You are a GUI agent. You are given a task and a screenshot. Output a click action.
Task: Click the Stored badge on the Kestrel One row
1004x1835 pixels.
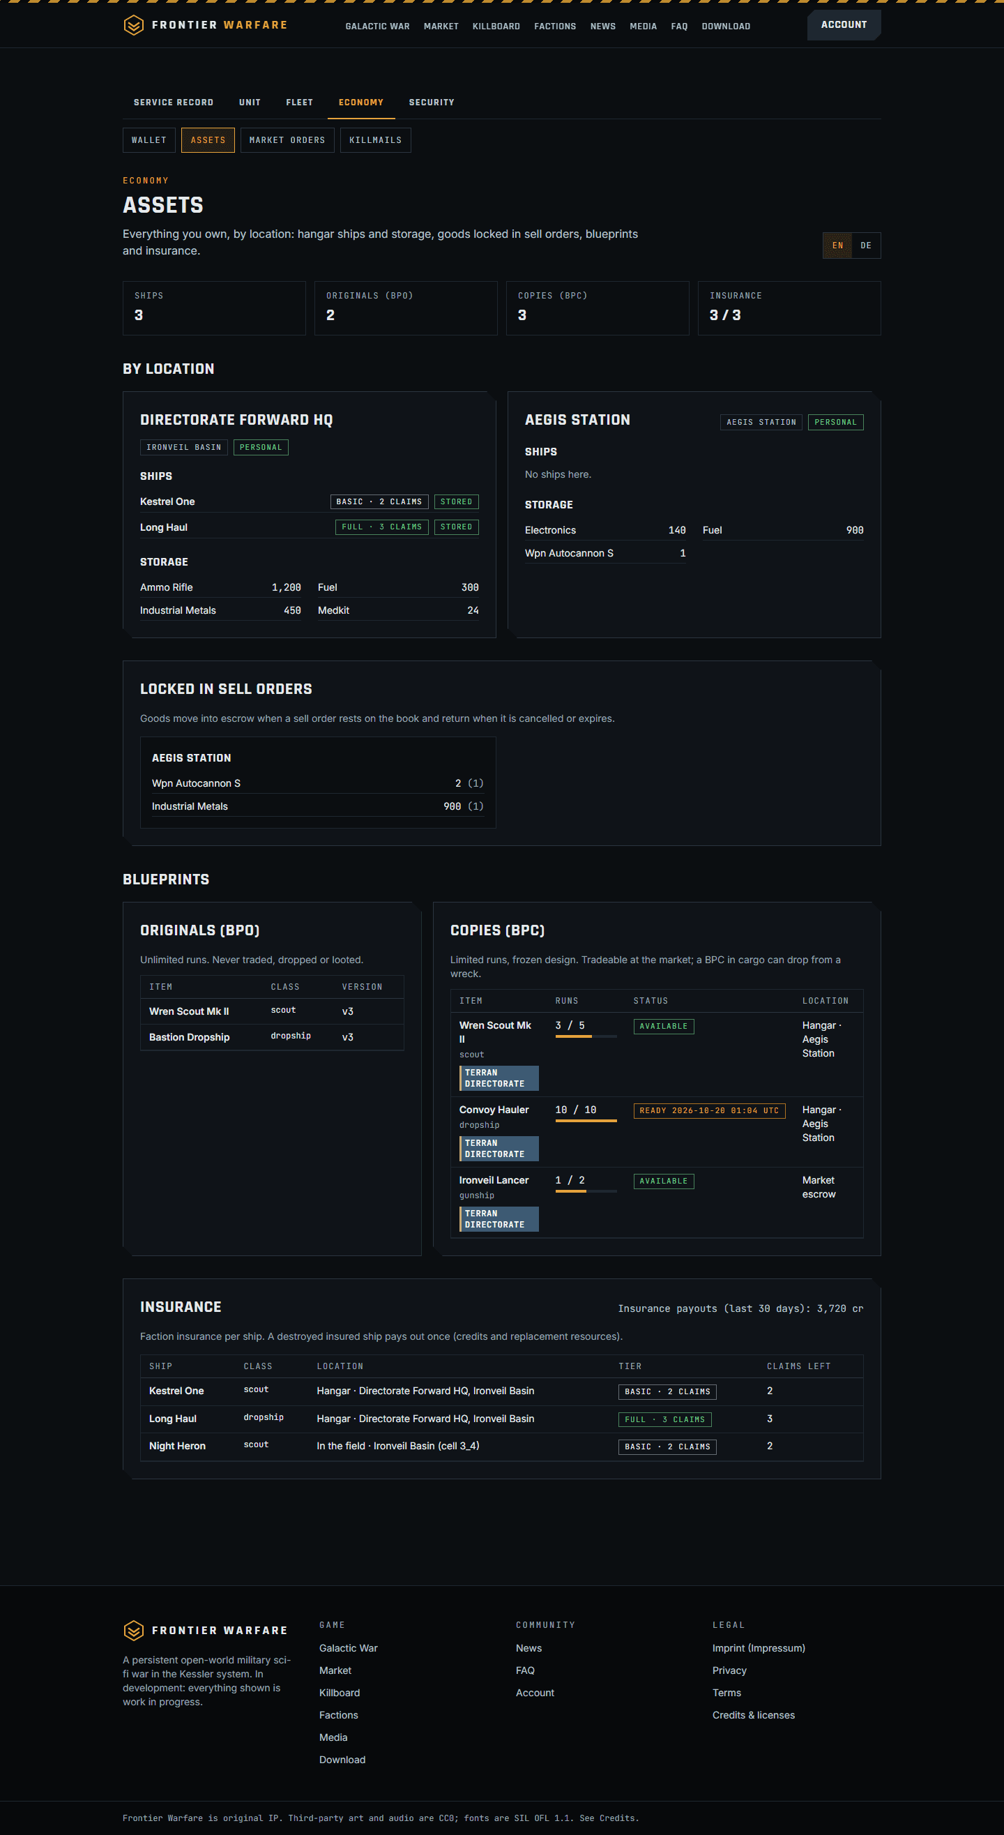point(457,502)
